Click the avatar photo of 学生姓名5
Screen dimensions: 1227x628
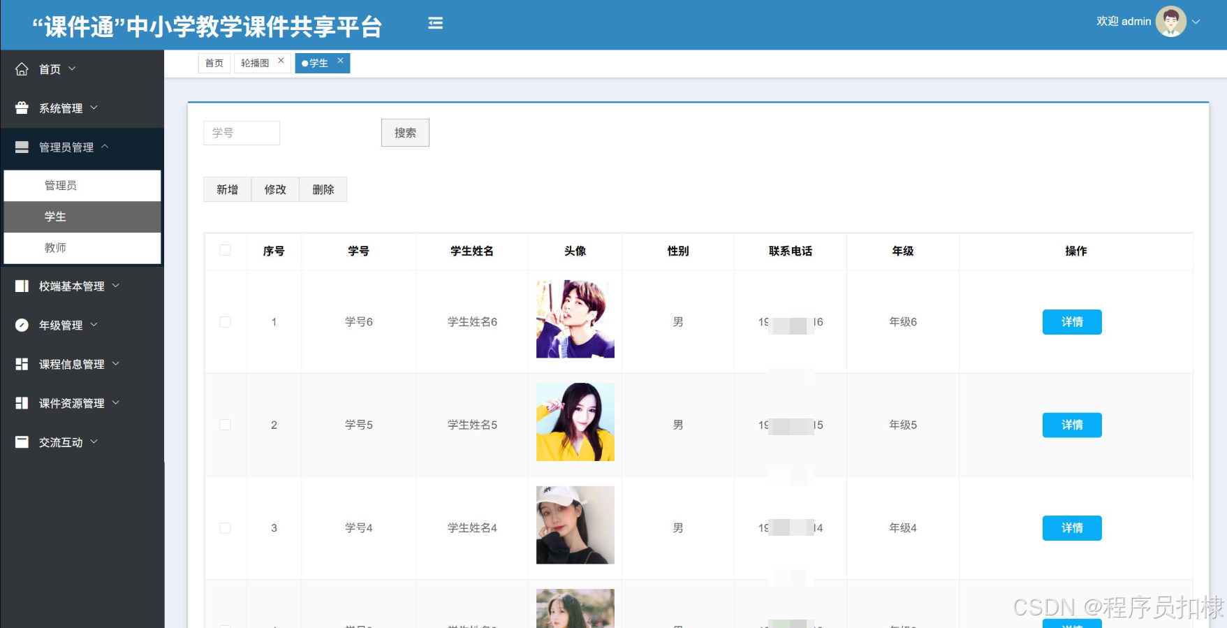click(x=575, y=422)
